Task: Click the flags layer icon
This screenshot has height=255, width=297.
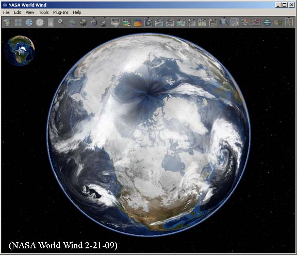Action: pyautogui.click(x=245, y=23)
